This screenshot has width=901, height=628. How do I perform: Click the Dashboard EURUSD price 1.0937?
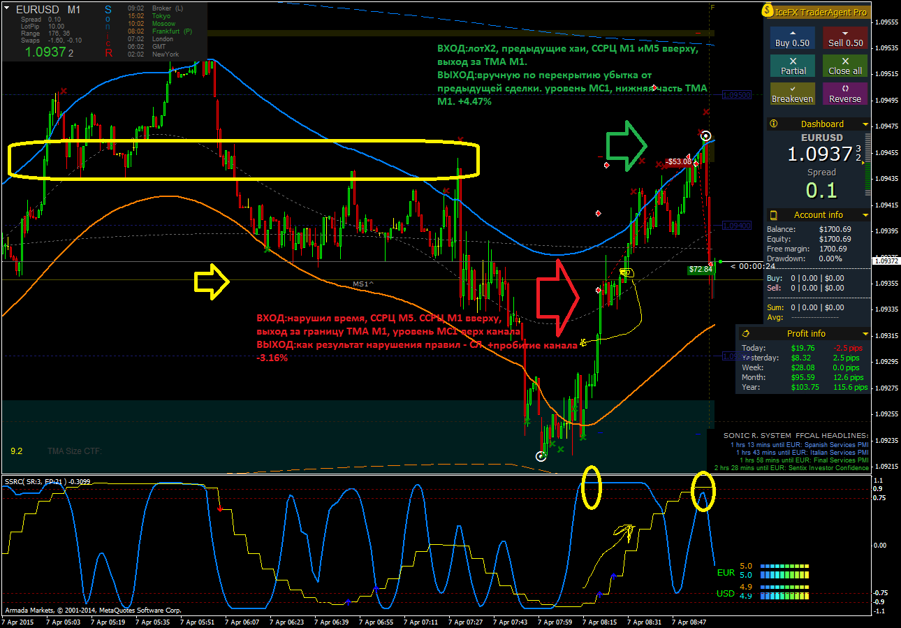(821, 154)
